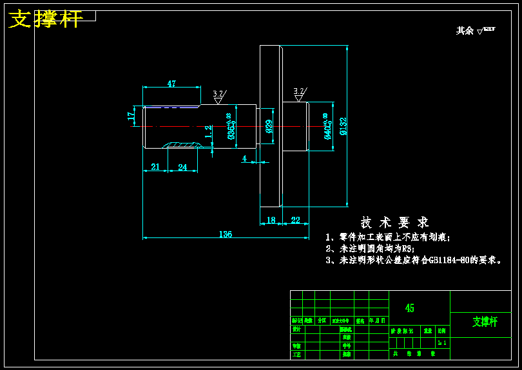Click the yellow 支撑杆 title at top-left
The image size is (522, 370).
45,19
